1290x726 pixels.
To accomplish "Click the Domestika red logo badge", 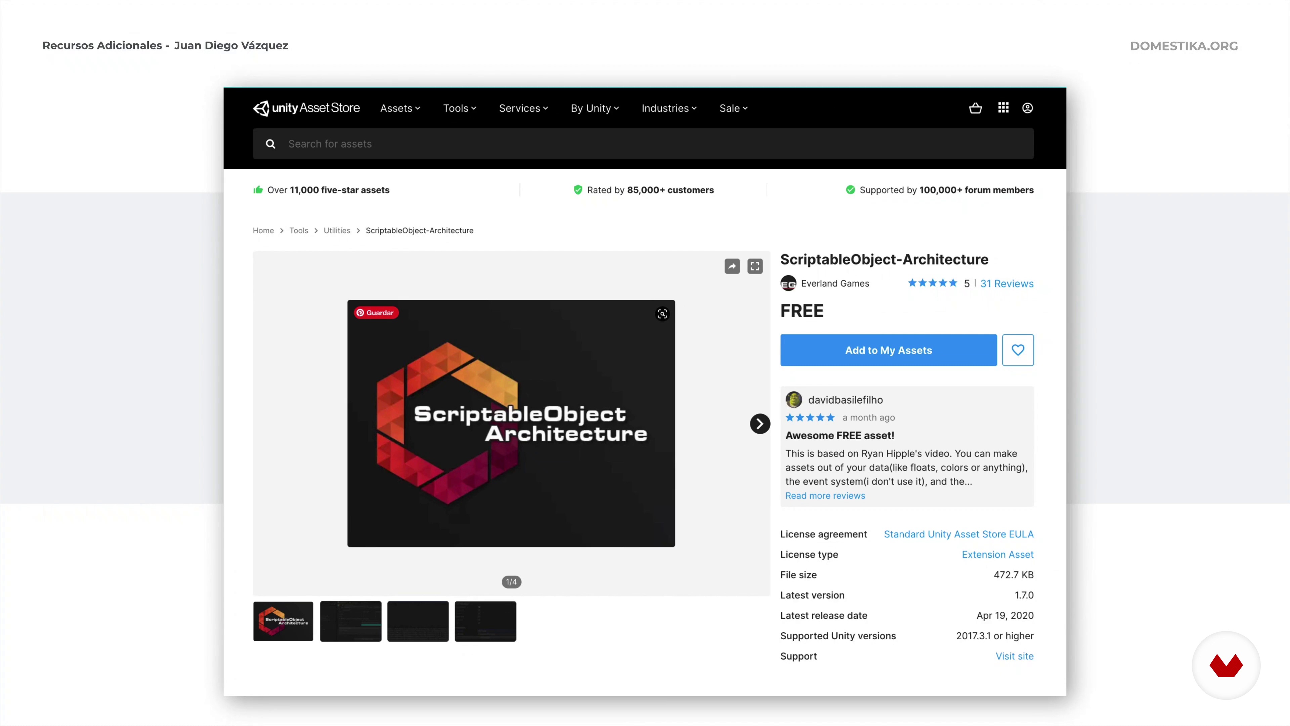I will click(1226, 665).
